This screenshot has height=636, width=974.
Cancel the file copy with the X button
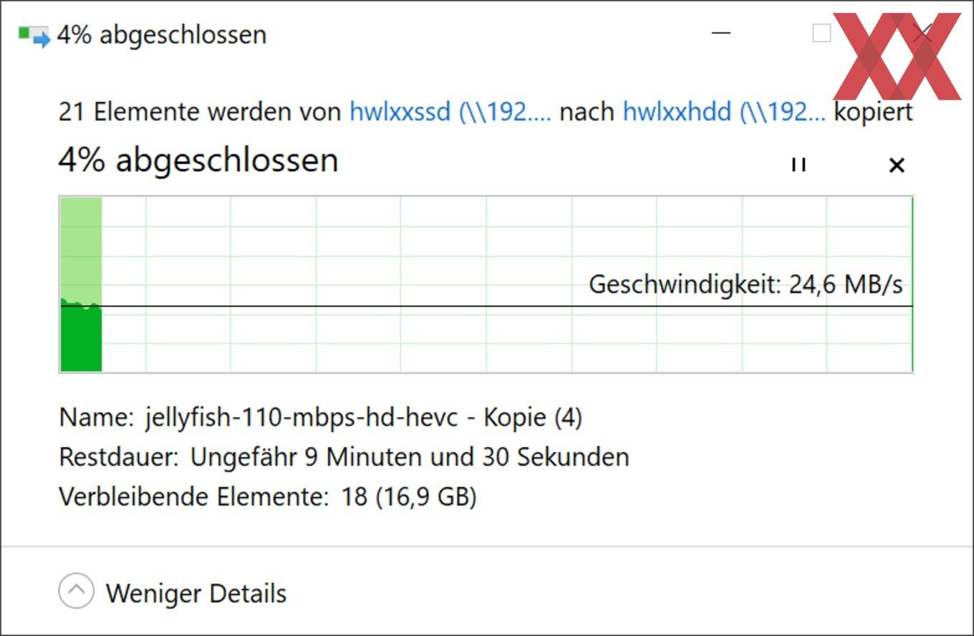tap(896, 165)
